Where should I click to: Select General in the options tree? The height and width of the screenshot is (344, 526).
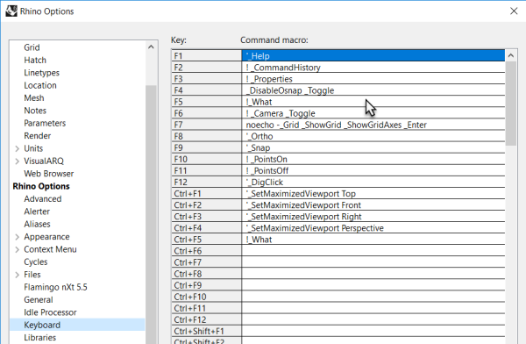coord(39,299)
